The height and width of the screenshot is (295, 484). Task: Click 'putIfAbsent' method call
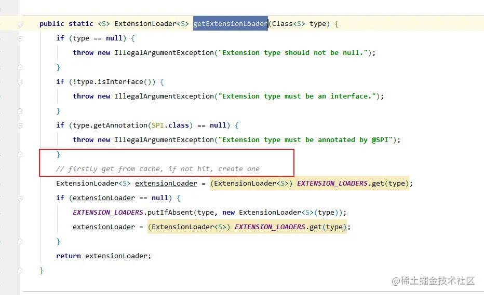170,213
